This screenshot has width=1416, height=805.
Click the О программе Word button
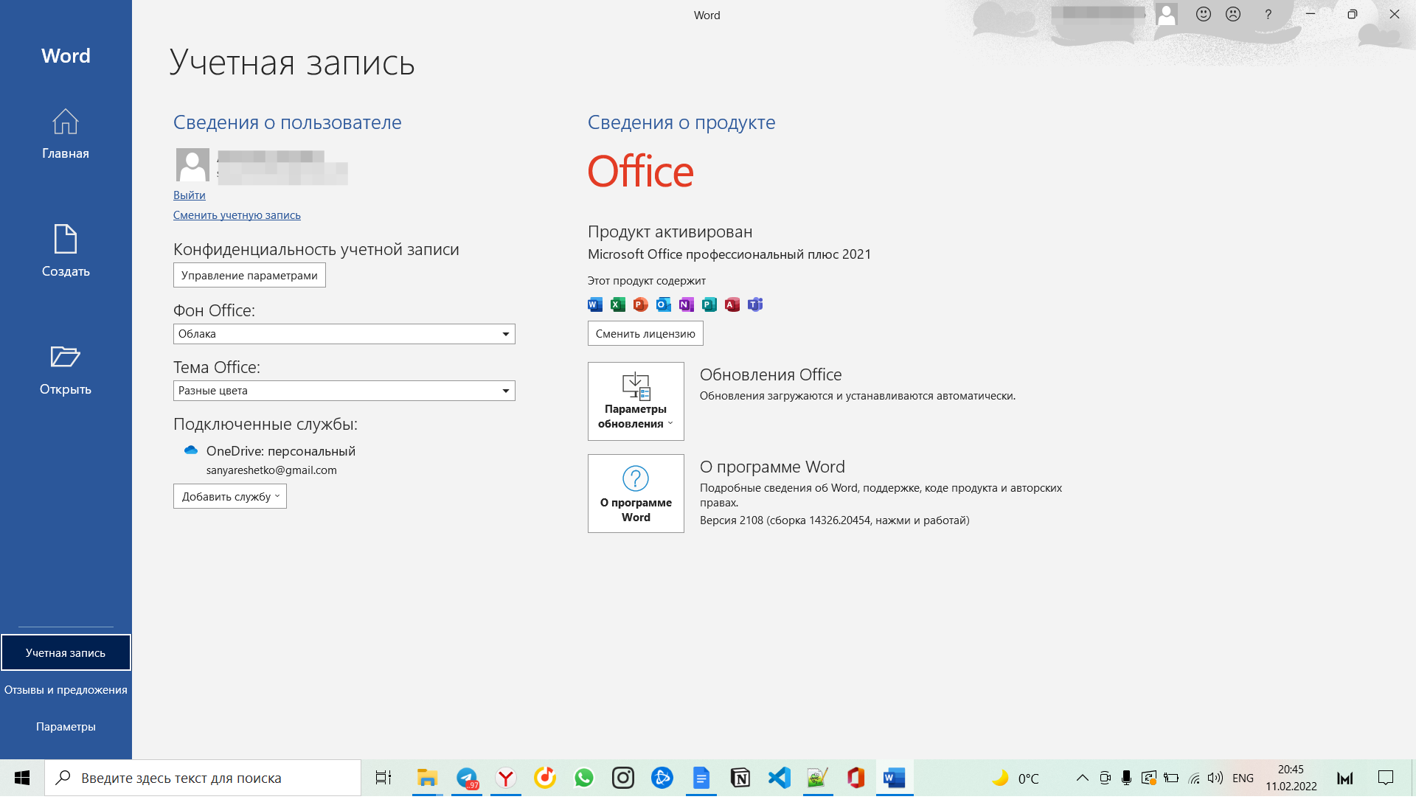tap(636, 493)
